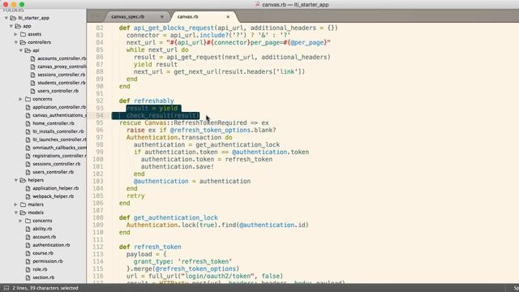Expand the concerns folder under controllers

tap(21, 99)
